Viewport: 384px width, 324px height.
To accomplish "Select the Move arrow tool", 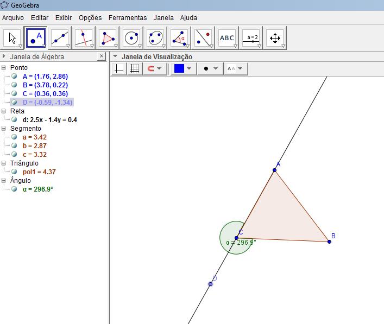I will 12,37.
